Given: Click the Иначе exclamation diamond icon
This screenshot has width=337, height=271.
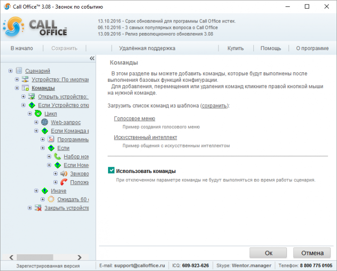Looking at the screenshot, I should coord(44,191).
